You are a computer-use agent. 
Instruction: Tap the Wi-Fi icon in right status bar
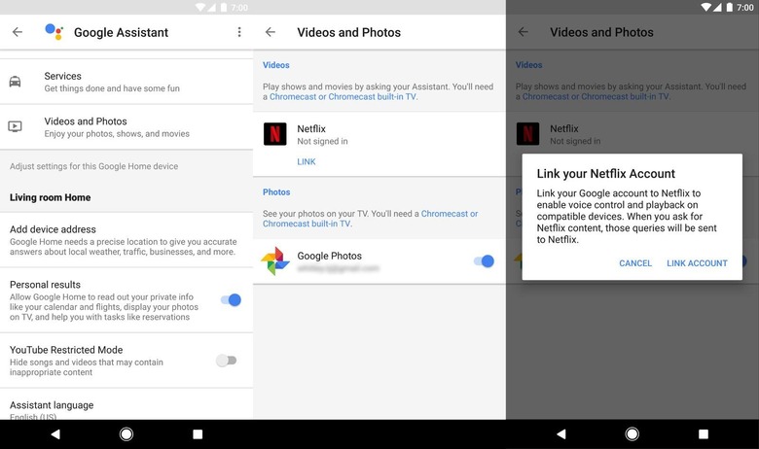click(x=706, y=7)
